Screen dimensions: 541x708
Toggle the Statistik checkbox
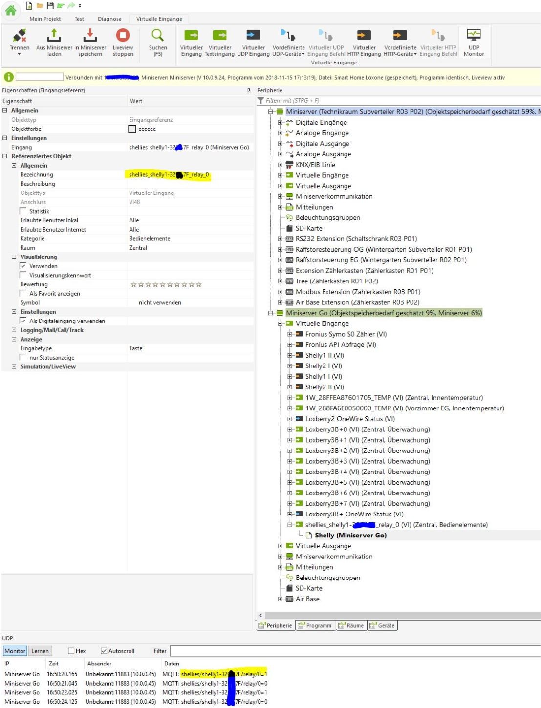tap(23, 211)
